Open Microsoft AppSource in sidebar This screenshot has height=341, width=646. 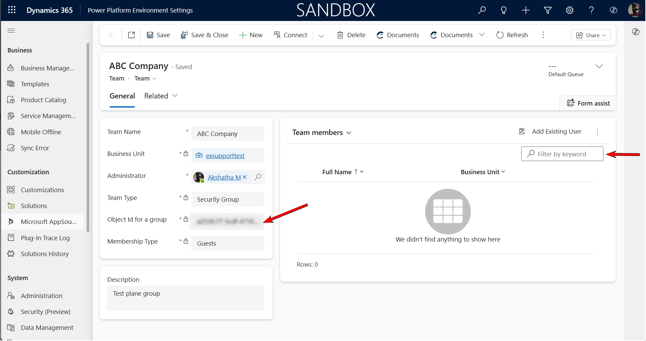click(43, 222)
